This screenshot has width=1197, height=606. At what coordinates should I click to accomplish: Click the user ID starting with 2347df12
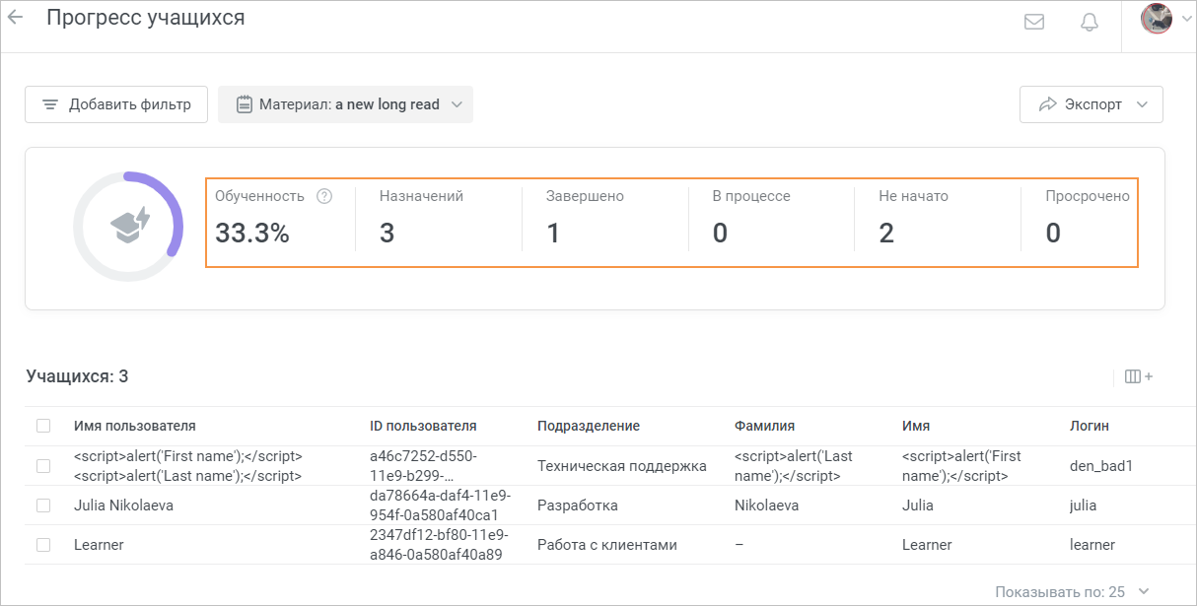point(437,545)
